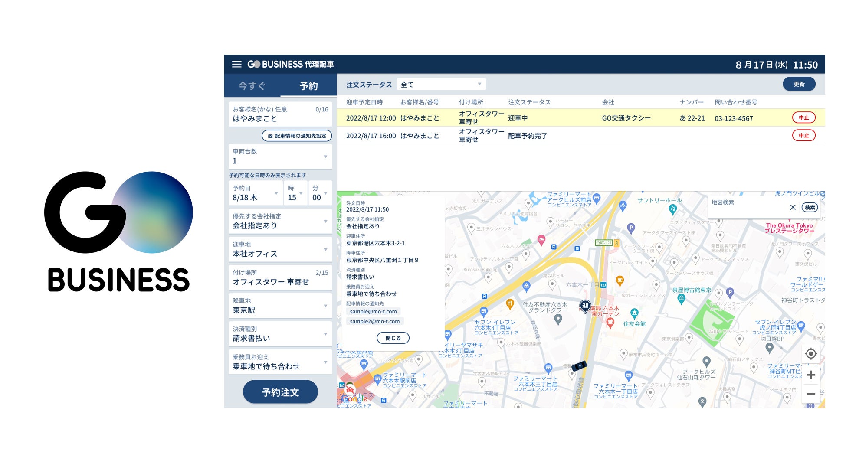Click sample2@mo-t.com notification address
This screenshot has width=846, height=460.
pyautogui.click(x=375, y=321)
